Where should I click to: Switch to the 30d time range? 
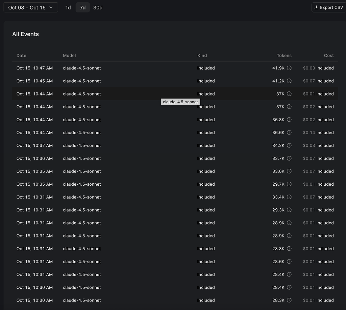click(x=98, y=7)
